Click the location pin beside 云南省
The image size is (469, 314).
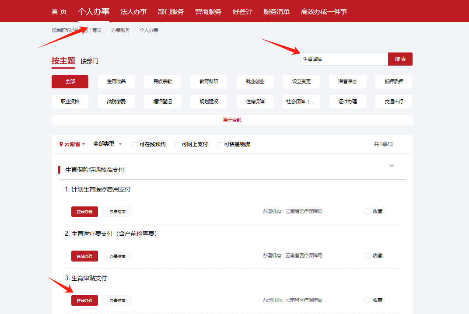(61, 144)
